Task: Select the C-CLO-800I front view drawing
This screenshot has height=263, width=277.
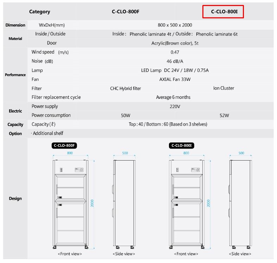Action: click(187, 204)
